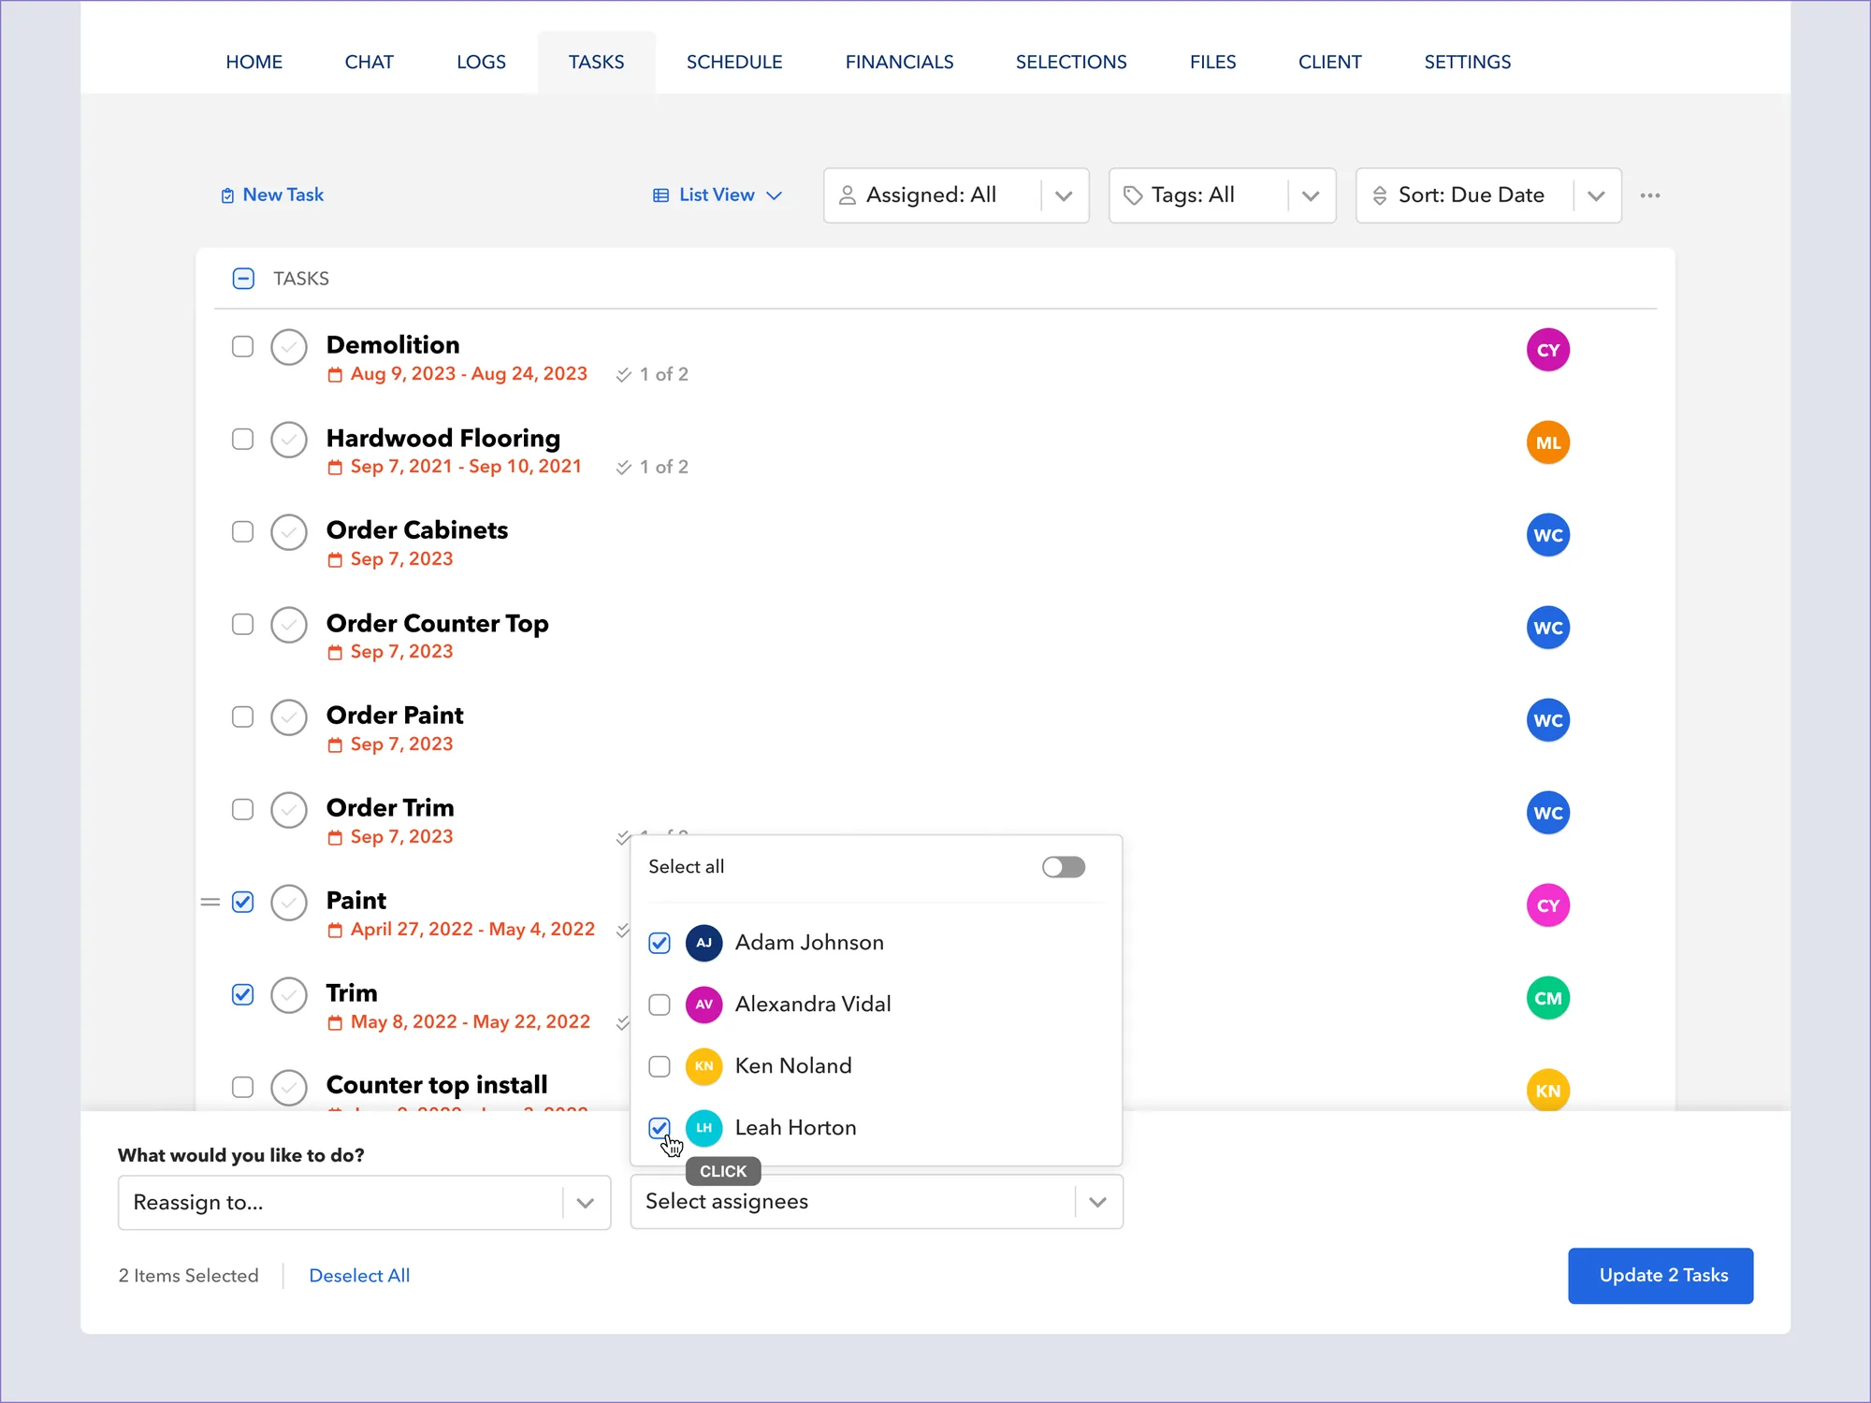
Task: Open the Assigned: All filter dropdown
Action: [x=956, y=195]
